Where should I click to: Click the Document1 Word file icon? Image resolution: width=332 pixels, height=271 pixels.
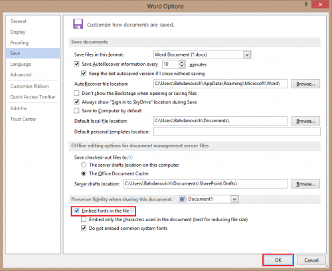tap(183, 199)
